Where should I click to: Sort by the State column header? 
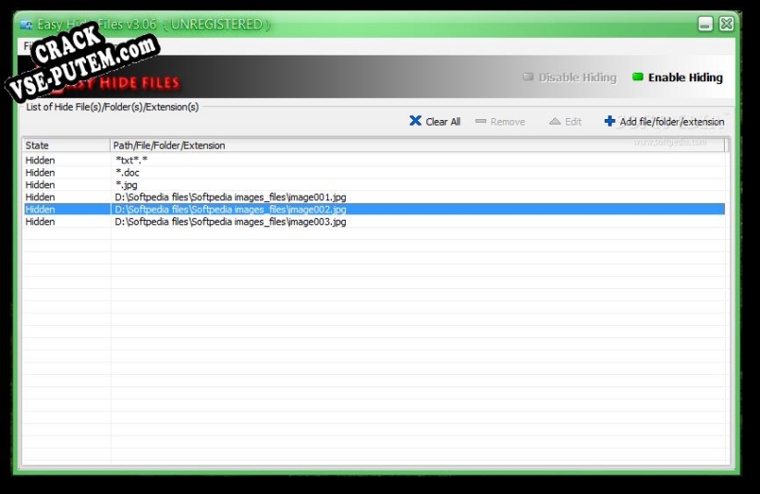coord(67,145)
